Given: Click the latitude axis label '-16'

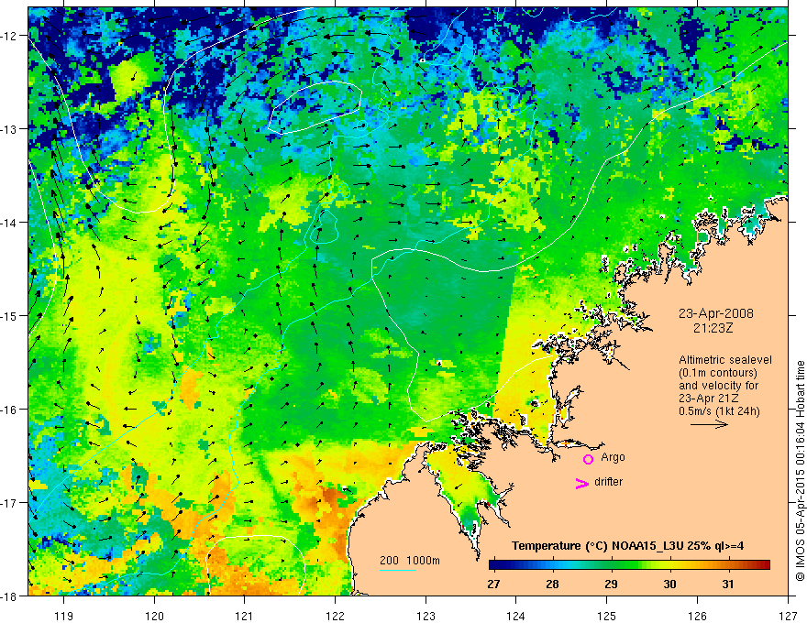Looking at the screenshot, I should 10,410.
